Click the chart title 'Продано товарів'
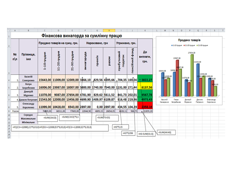This screenshot has height=170, width=226. (x=189, y=40)
